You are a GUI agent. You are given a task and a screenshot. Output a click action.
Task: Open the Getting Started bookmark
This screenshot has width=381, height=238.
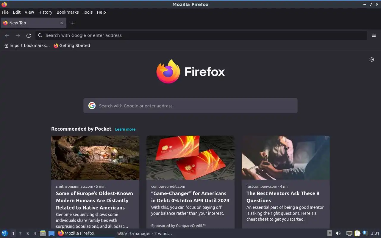[72, 46]
